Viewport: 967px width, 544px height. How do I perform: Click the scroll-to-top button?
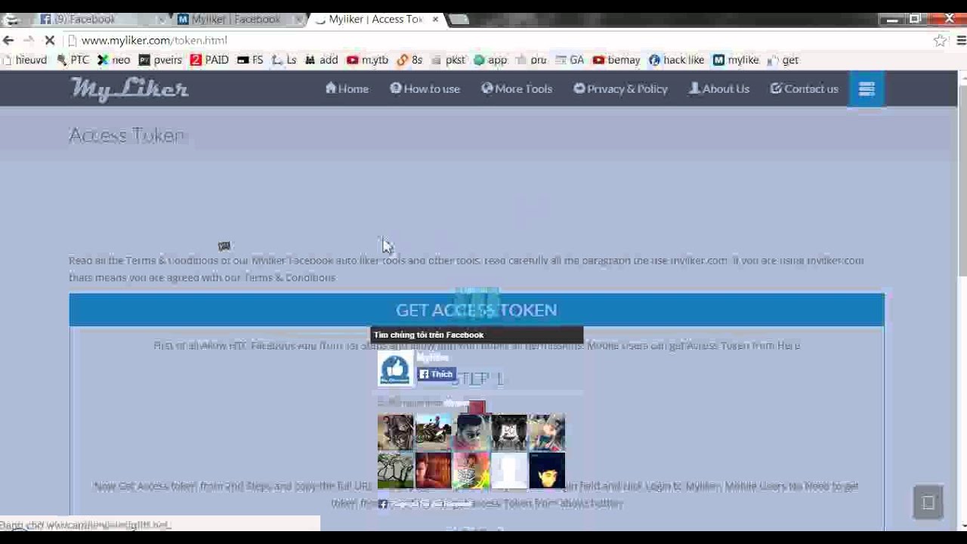tap(928, 502)
